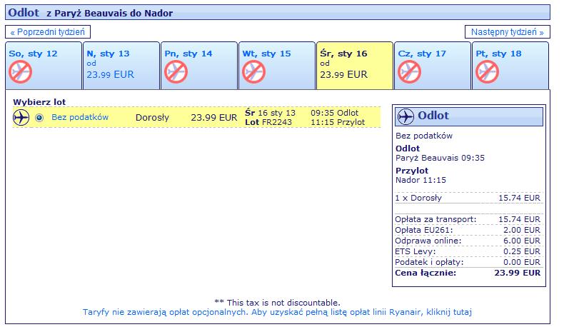Select the Śr, sty 16 date tab
564x327 pixels.
click(355, 66)
